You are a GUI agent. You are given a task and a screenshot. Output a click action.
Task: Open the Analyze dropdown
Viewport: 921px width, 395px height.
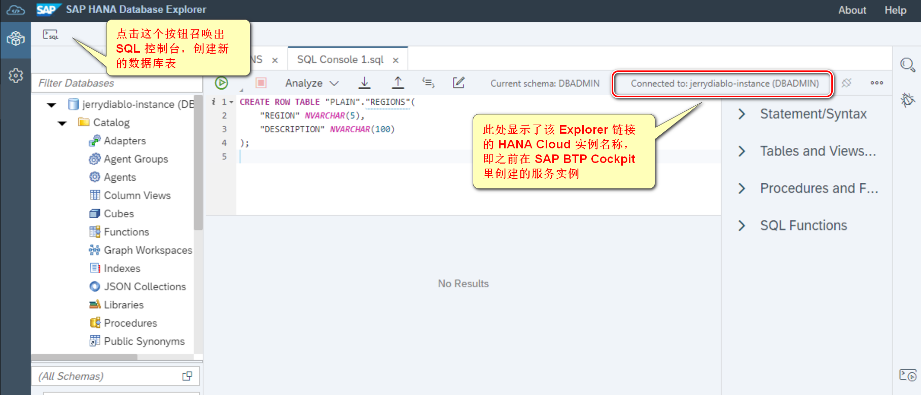tap(311, 83)
